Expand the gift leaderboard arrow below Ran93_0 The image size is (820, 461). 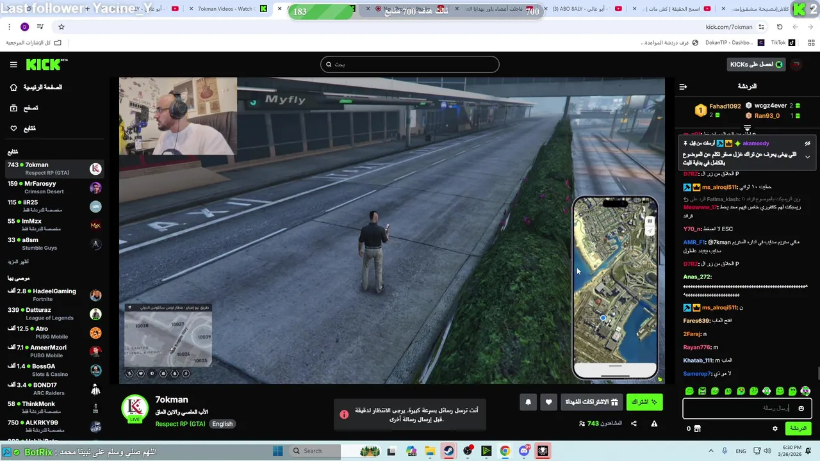click(x=747, y=129)
